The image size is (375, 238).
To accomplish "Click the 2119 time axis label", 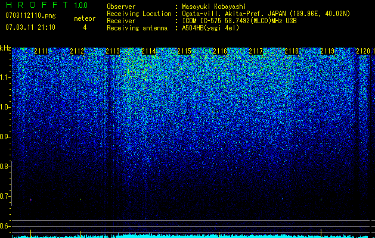I will point(327,51).
